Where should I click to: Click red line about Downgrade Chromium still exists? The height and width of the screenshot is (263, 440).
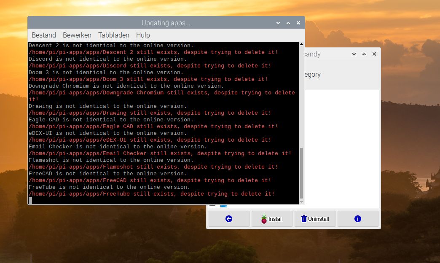click(x=162, y=96)
